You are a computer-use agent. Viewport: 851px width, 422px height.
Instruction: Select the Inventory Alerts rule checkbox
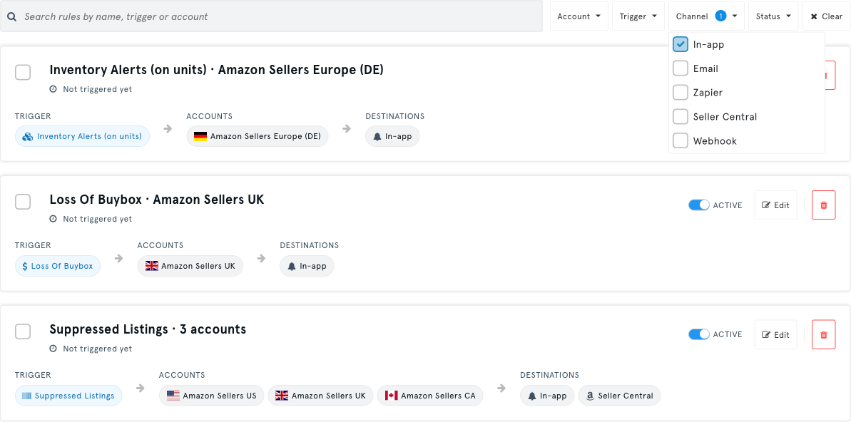point(23,72)
